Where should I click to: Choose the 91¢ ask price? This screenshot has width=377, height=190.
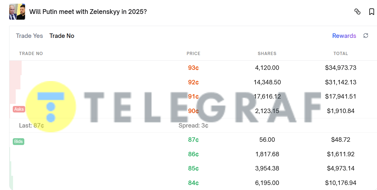click(193, 96)
